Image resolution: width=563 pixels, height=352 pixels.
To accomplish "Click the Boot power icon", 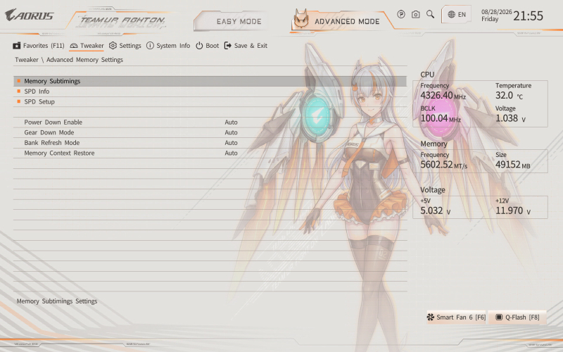I will coord(199,46).
